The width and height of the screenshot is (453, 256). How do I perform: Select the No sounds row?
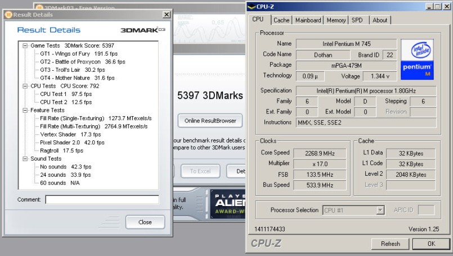(66, 167)
